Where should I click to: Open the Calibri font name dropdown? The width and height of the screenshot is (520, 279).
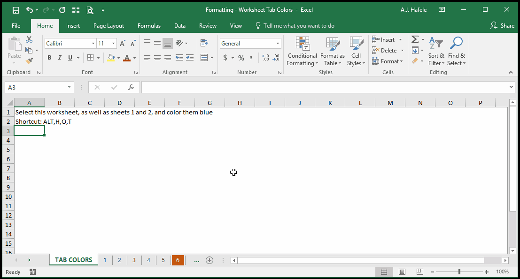pyautogui.click(x=93, y=43)
